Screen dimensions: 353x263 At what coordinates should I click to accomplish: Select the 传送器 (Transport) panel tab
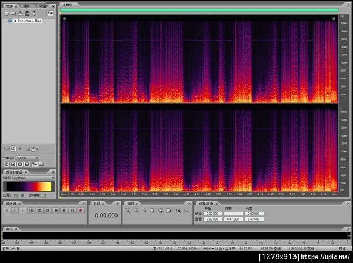pos(11,204)
